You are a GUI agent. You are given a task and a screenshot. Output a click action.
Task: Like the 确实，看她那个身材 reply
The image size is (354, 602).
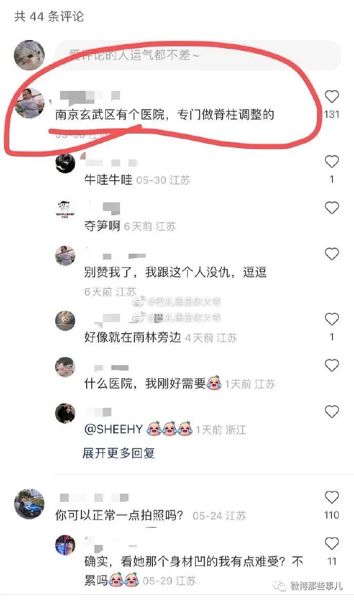click(x=332, y=543)
